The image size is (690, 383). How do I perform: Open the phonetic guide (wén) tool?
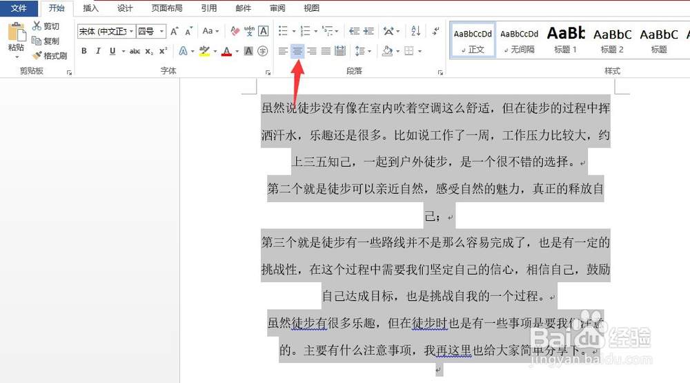(x=249, y=31)
